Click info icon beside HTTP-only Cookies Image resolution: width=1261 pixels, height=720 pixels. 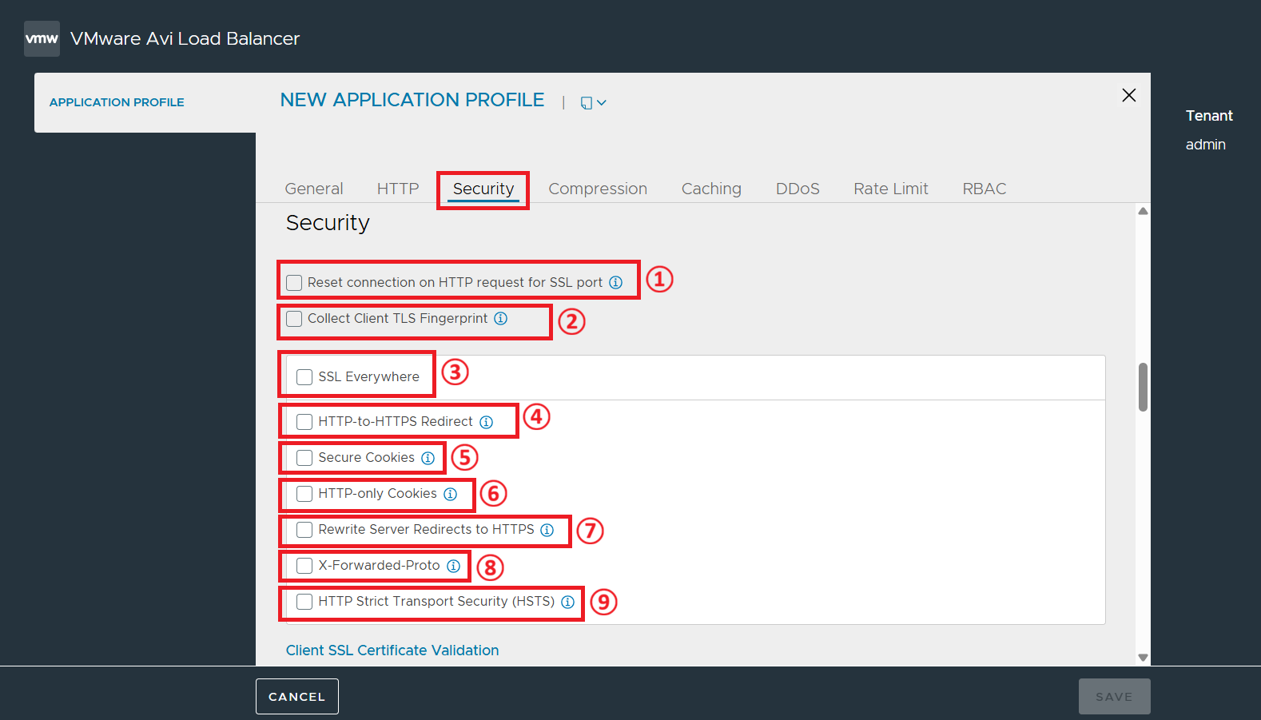tap(450, 494)
